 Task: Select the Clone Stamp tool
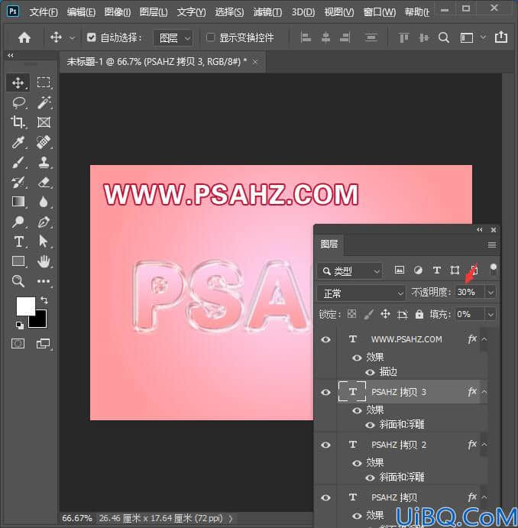[x=44, y=162]
